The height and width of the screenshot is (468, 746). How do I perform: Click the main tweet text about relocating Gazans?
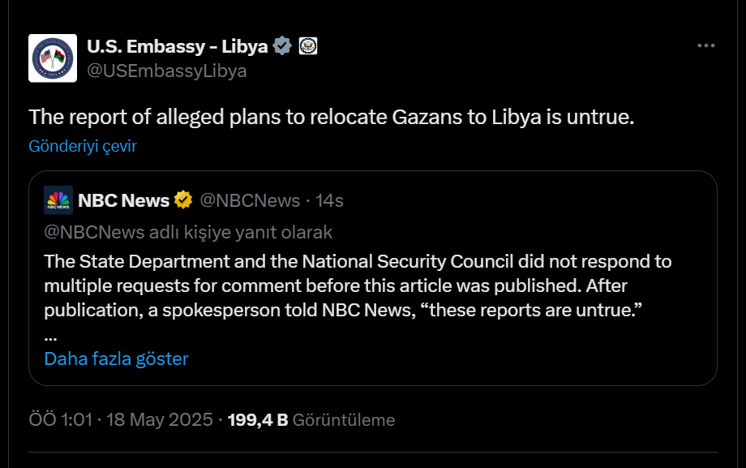tap(332, 117)
